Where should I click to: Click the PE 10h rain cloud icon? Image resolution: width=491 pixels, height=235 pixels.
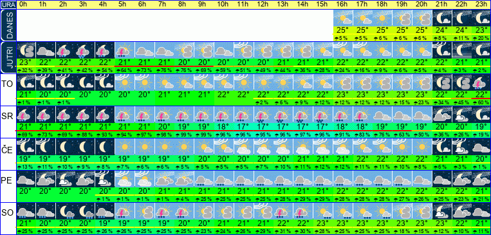click(x=223, y=179)
